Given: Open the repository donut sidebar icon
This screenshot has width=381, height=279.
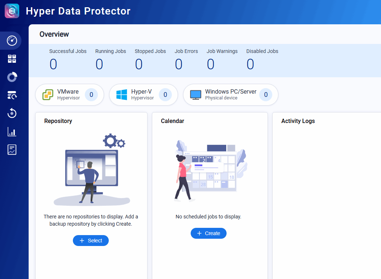Looking at the screenshot, I should [x=12, y=77].
